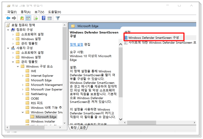Click the settings list horizontal scrollbar thumb
The width and height of the screenshot is (203, 139).
click(142, 123)
